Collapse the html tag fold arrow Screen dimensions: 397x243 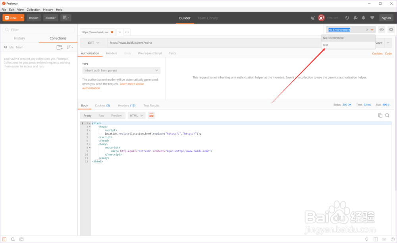tap(90, 123)
